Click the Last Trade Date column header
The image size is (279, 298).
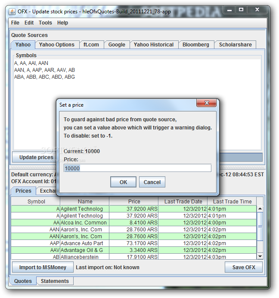183,202
